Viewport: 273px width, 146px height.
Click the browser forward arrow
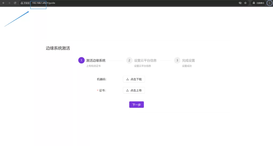point(9,3)
